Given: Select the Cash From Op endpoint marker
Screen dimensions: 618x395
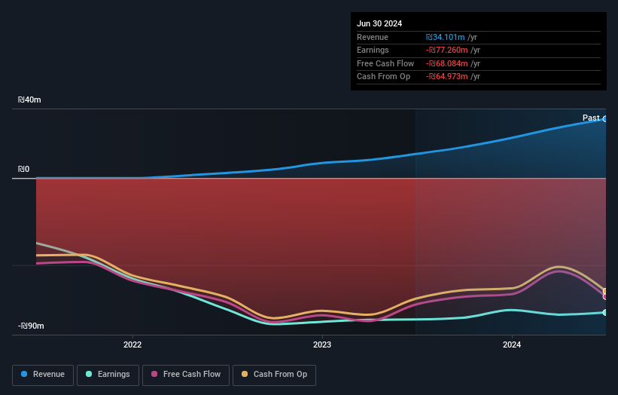Looking at the screenshot, I should 605,291.
